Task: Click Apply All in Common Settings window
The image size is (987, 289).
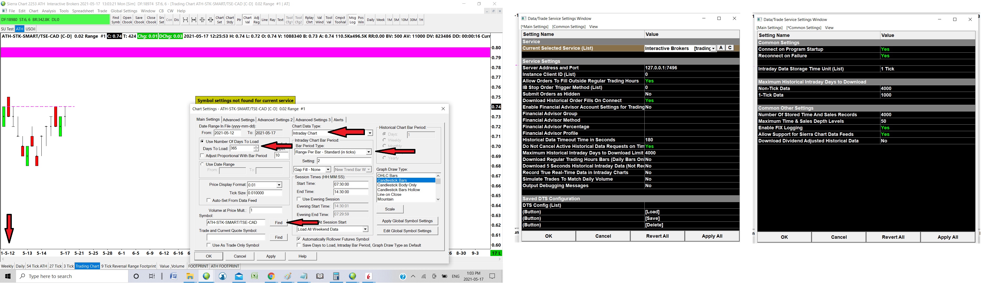Action: [x=947, y=237]
